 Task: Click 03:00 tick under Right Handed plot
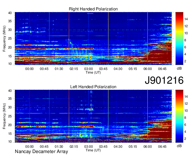[88, 69]
